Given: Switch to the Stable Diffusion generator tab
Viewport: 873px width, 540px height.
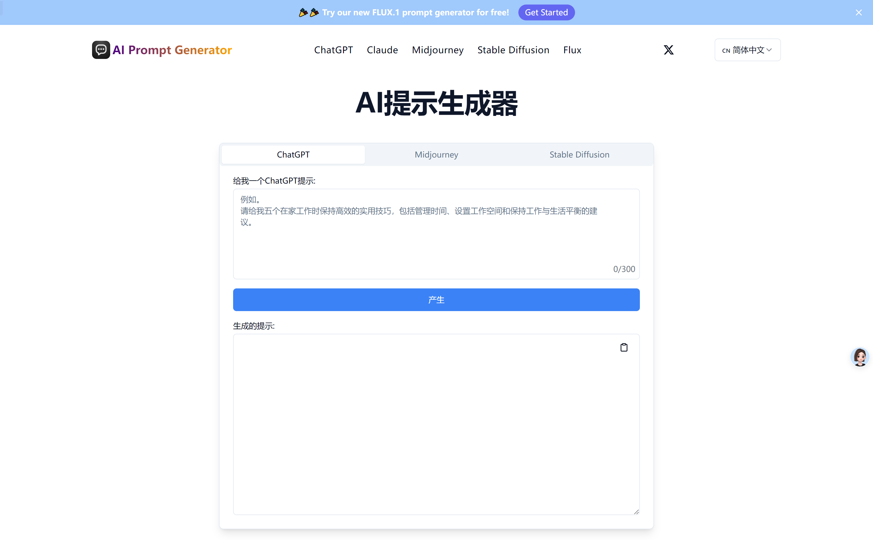Looking at the screenshot, I should 579,155.
